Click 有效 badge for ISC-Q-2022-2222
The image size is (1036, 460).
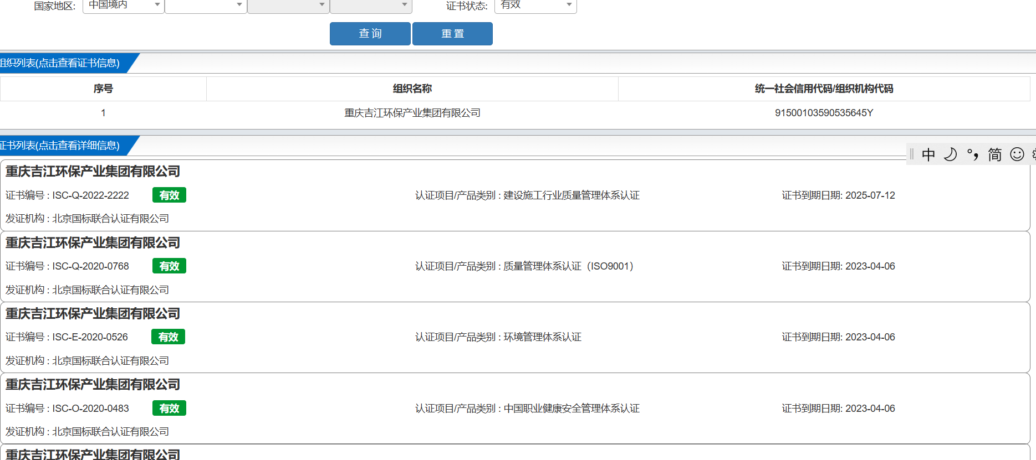click(x=169, y=195)
